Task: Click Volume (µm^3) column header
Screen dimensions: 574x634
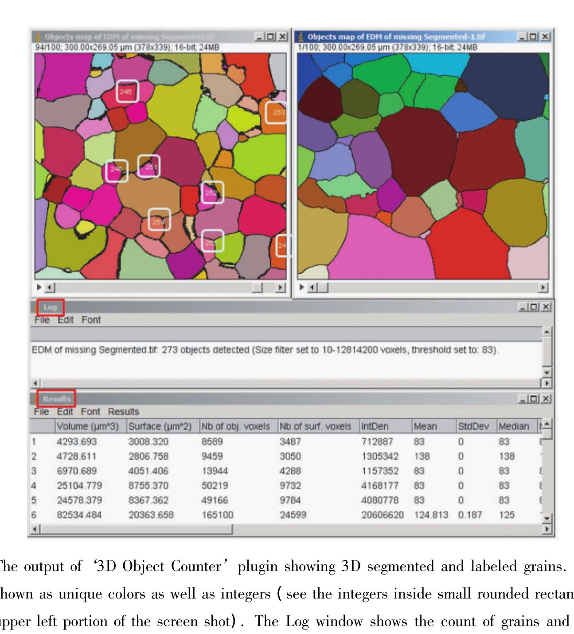Action: (x=90, y=426)
